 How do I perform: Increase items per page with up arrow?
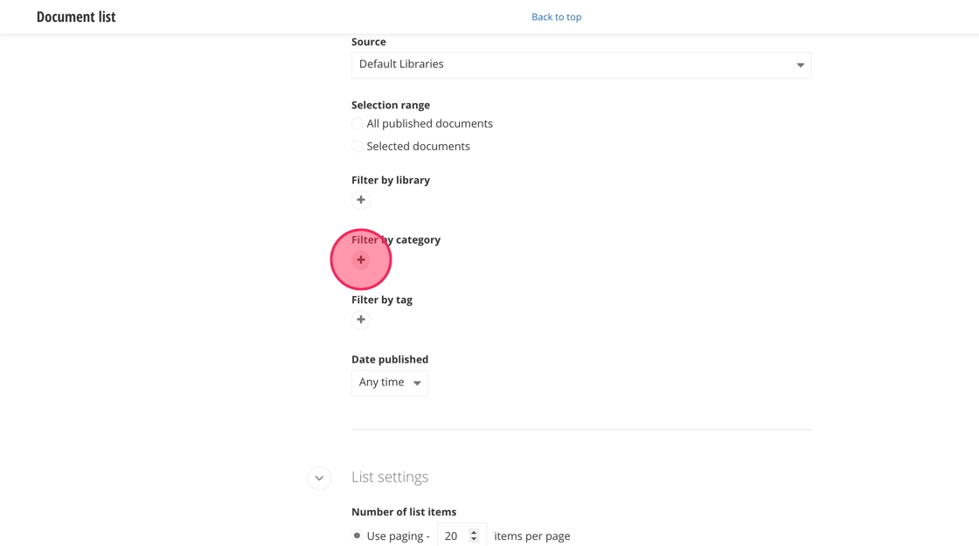pyautogui.click(x=474, y=532)
